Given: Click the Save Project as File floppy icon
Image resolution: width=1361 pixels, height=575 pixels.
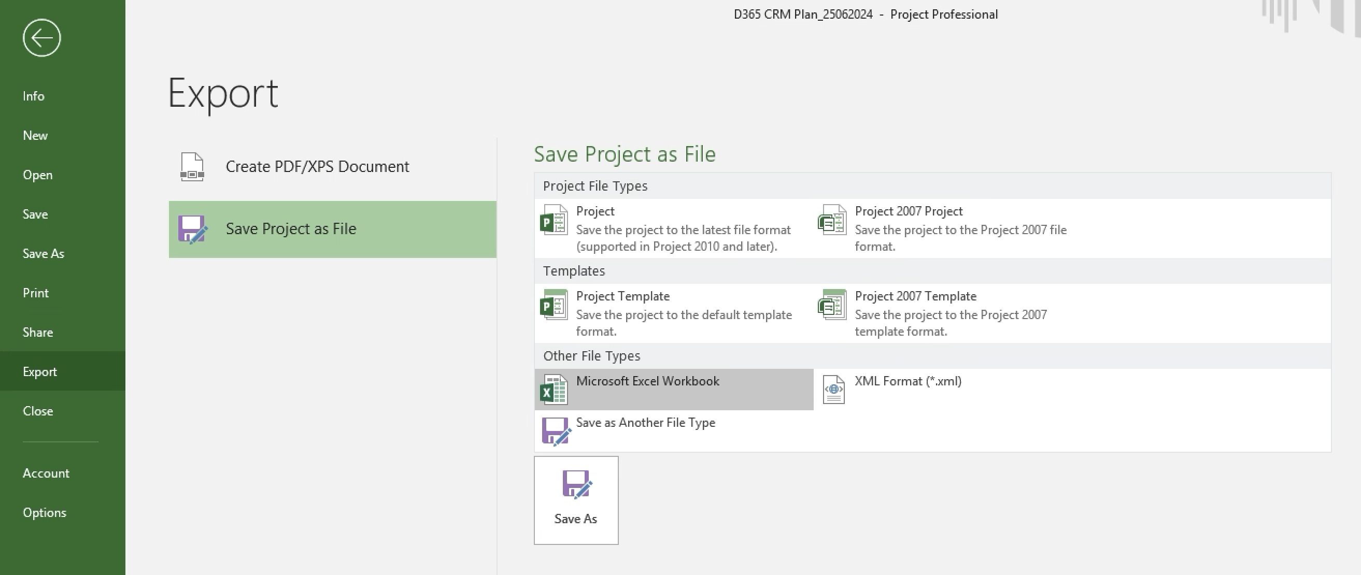Looking at the screenshot, I should pyautogui.click(x=192, y=229).
